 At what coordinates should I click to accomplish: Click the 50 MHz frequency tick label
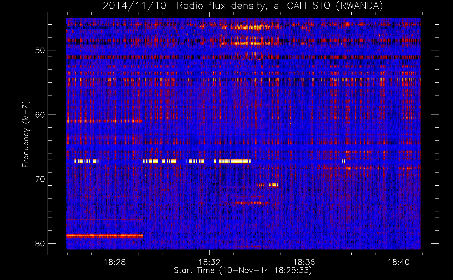tap(40, 50)
